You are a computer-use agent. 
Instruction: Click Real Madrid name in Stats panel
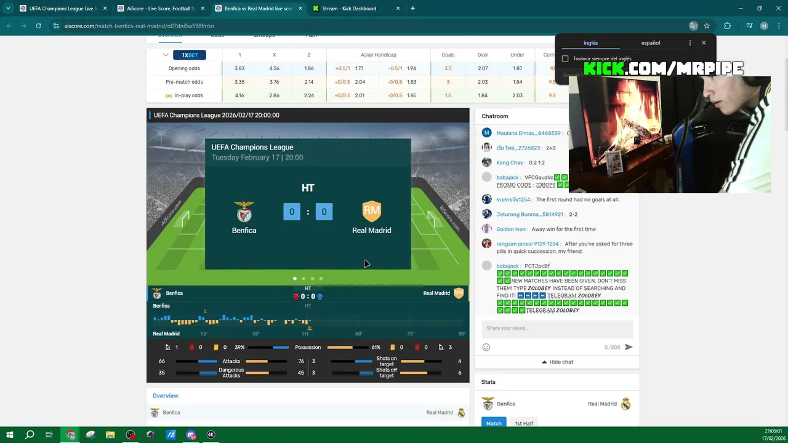[x=602, y=404]
